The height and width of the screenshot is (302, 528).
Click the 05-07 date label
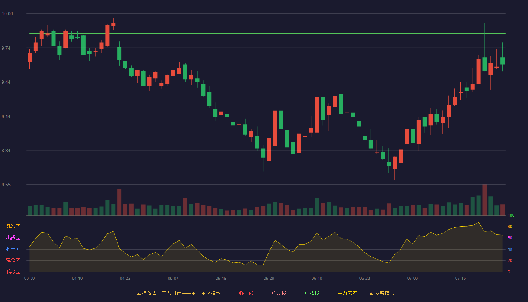tap(173, 278)
